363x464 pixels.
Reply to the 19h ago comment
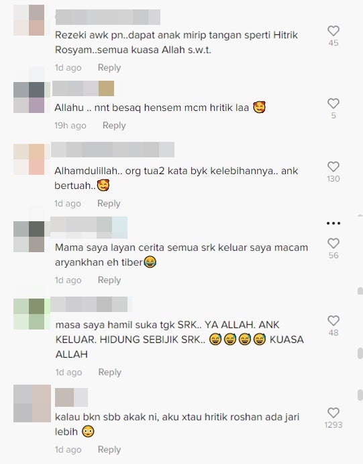tap(114, 125)
